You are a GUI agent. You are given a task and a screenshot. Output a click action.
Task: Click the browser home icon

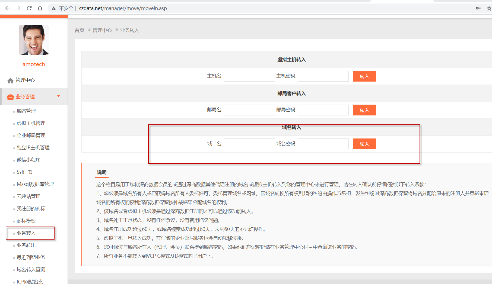[40, 8]
